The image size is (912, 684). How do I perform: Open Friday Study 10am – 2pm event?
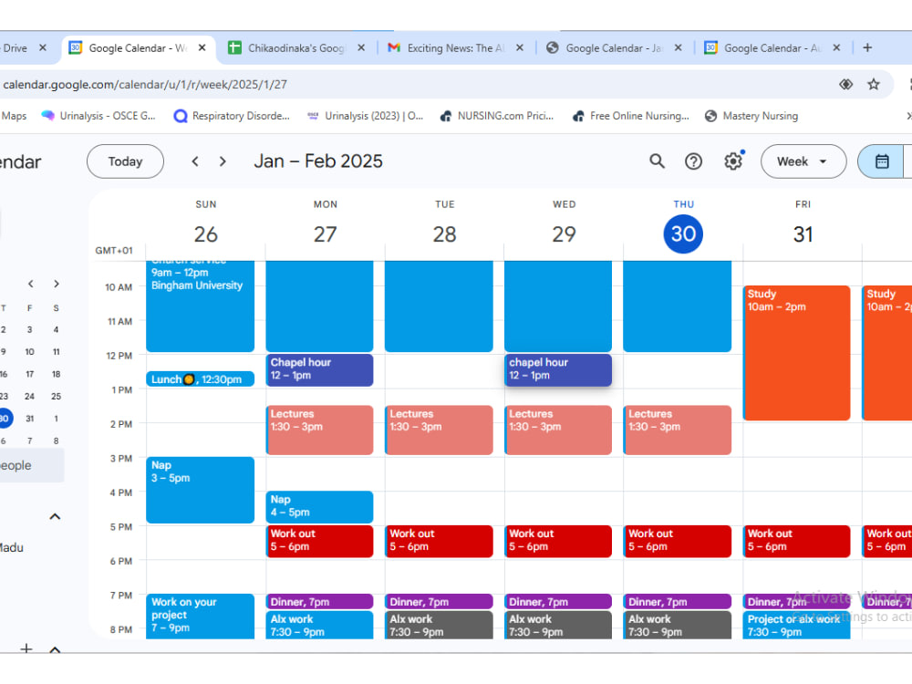[x=796, y=353]
